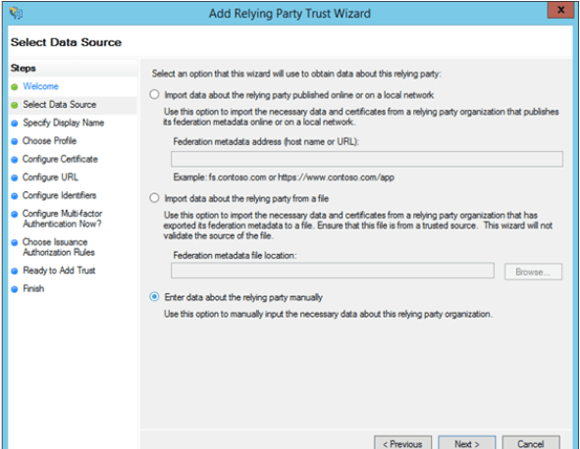
Task: Select import data from a file radio
Action: click(154, 198)
